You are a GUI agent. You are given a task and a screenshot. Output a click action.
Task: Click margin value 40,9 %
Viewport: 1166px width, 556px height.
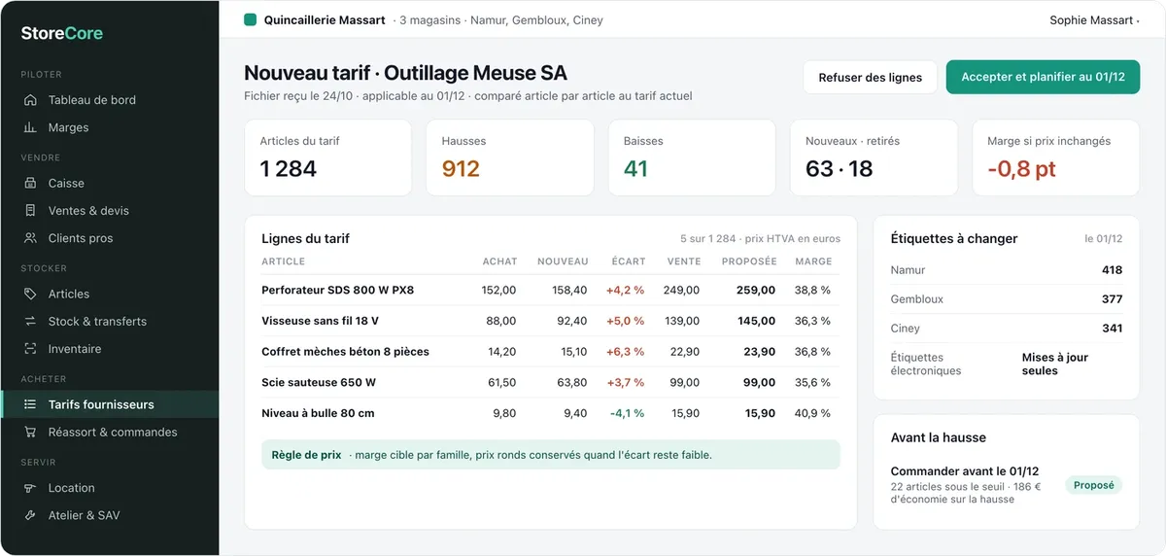[812, 413]
